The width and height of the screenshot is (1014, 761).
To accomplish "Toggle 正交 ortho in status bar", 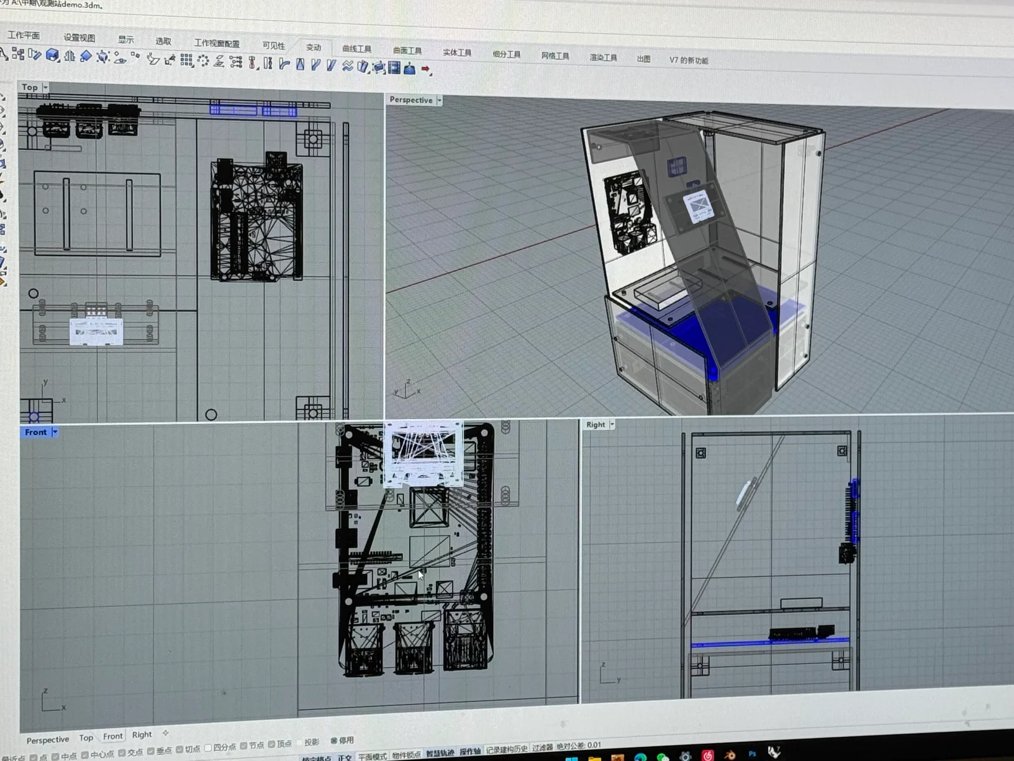I will 344,758.
